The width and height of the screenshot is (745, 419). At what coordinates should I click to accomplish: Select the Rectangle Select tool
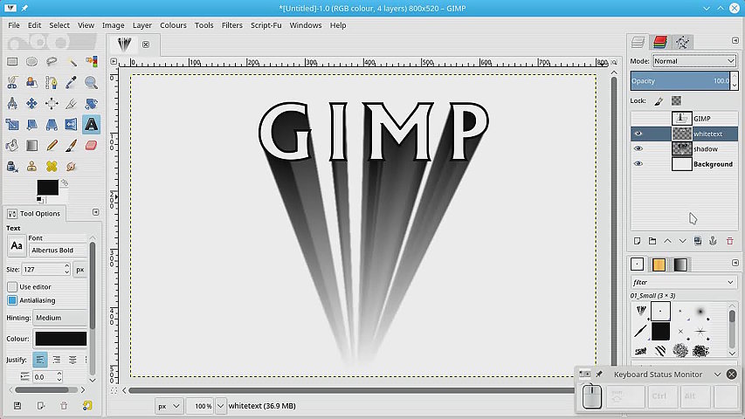12,61
